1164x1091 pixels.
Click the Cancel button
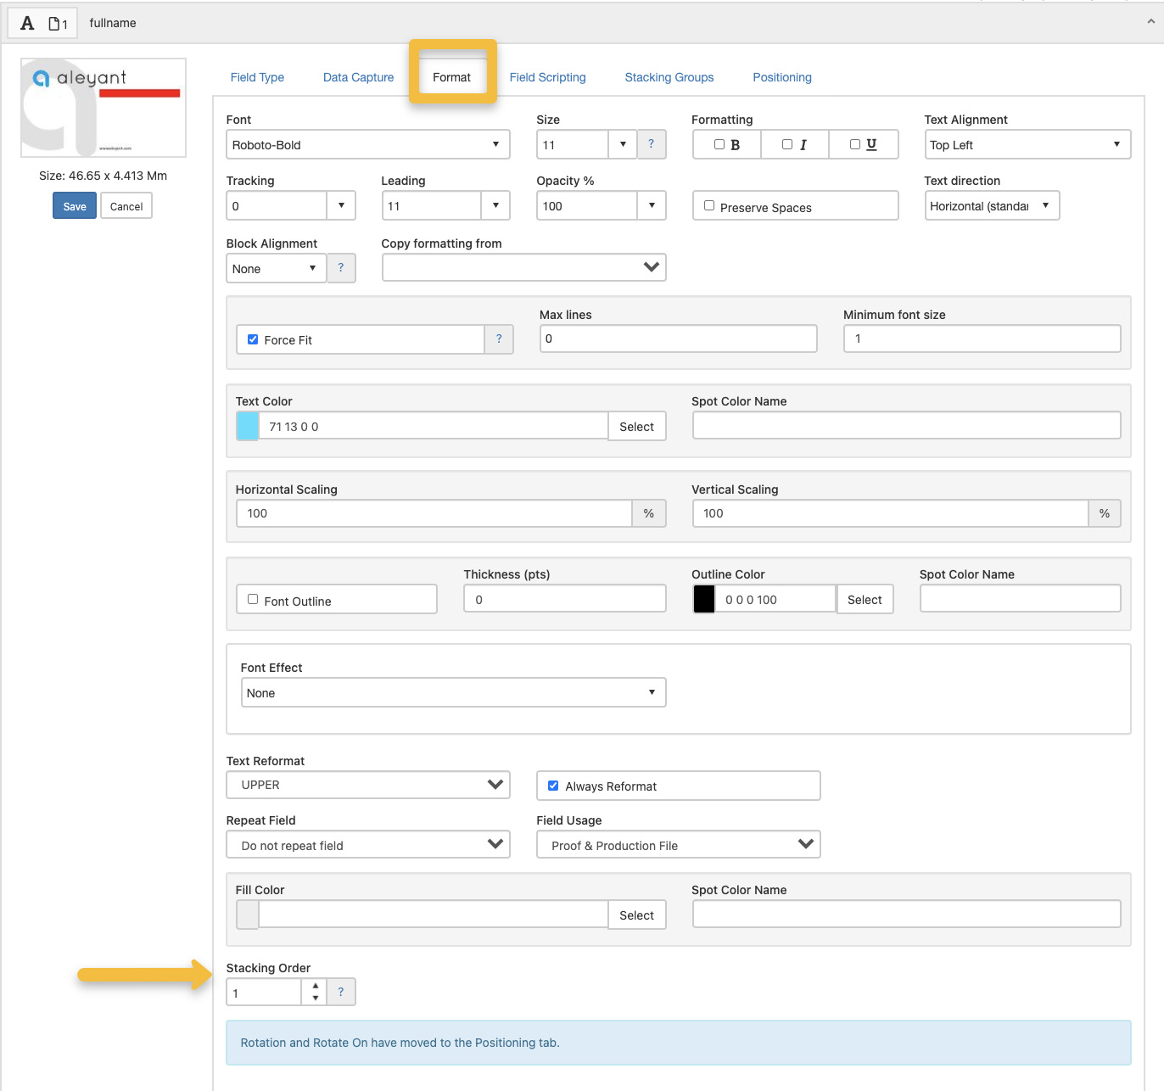click(x=126, y=206)
